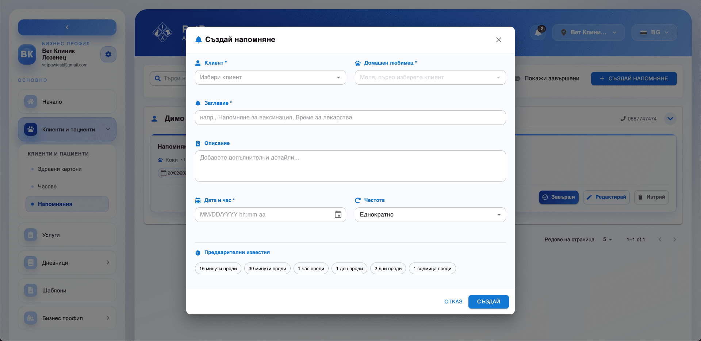Open Избери клиент dropdown
The width and height of the screenshot is (701, 341).
[270, 77]
